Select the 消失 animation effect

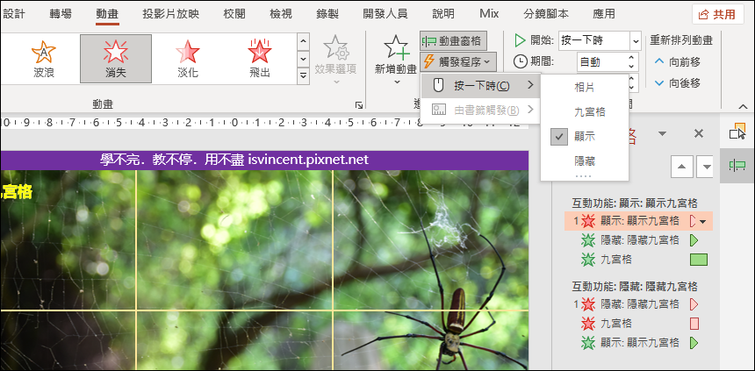click(116, 59)
